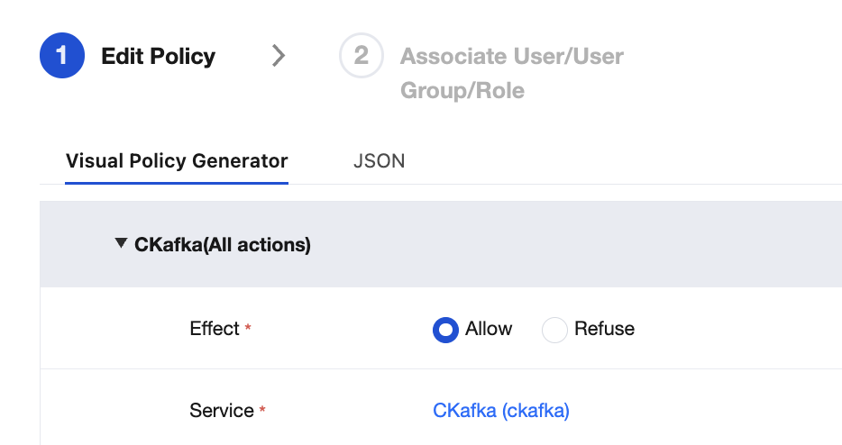Screen dimensions: 842x445
Task: Select the Refuse radio button
Action: [554, 330]
